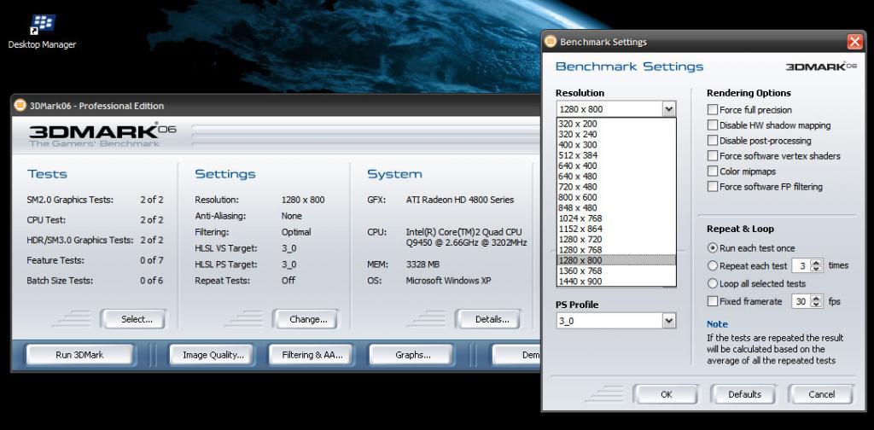Select the Repeat each test option

pos(713,265)
